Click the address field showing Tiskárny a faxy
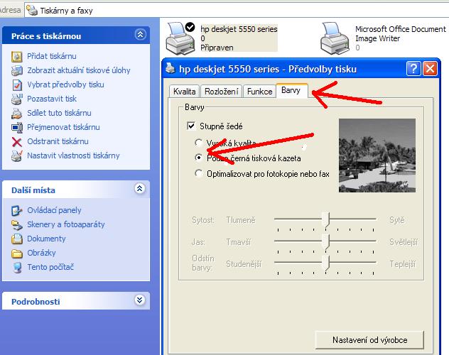Image resolution: width=449 pixels, height=355 pixels. pos(237,11)
